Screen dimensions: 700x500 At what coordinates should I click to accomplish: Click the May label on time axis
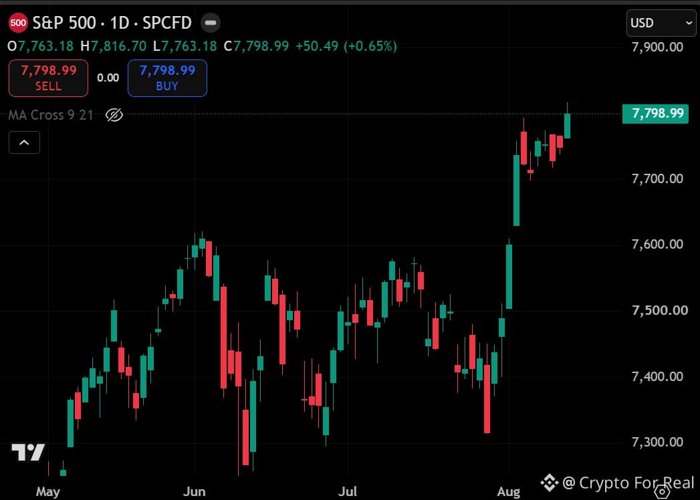coord(47,492)
